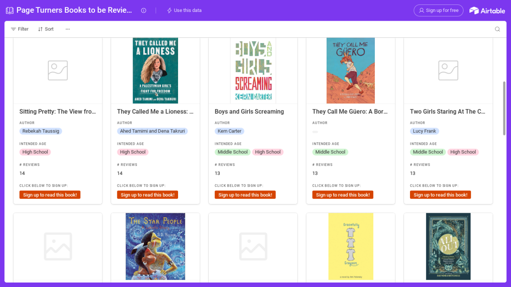Sign up to read Two Girls Staring
Viewport: 511px width, 287px height.
[x=440, y=195]
